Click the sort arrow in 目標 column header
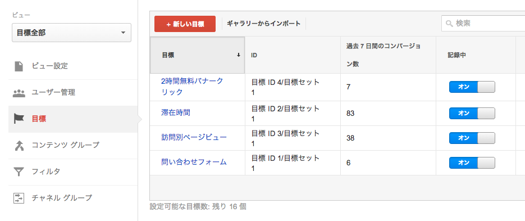 click(x=239, y=55)
